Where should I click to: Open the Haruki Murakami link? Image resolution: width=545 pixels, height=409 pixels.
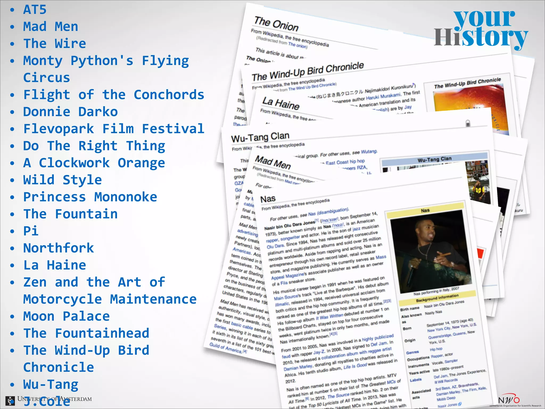tap(383, 96)
